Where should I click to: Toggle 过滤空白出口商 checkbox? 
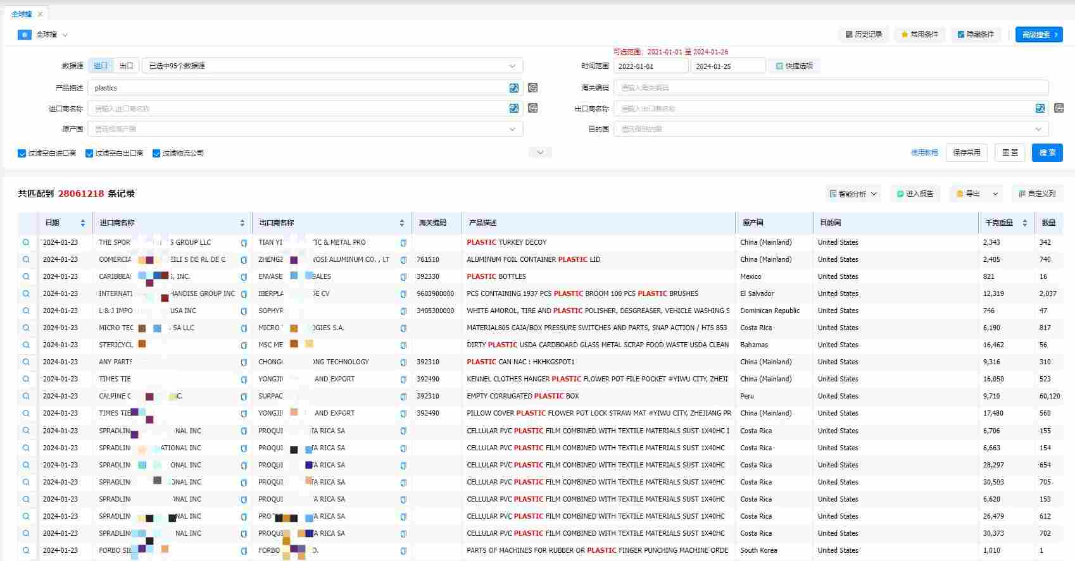tap(89, 153)
